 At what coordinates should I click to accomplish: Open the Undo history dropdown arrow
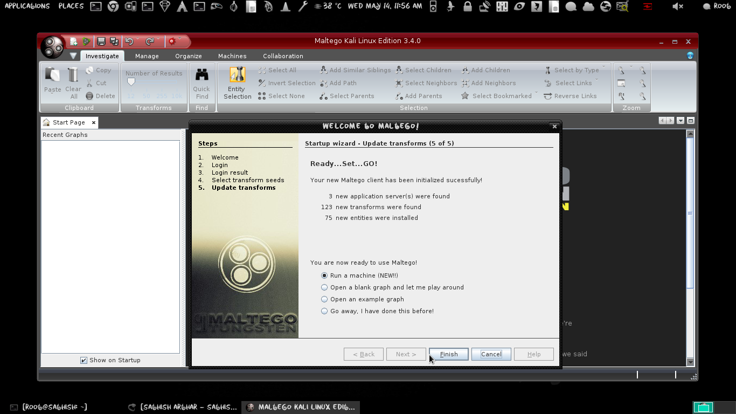pyautogui.click(x=138, y=39)
